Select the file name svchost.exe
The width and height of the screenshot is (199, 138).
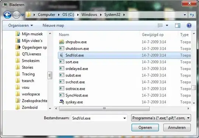75,82
